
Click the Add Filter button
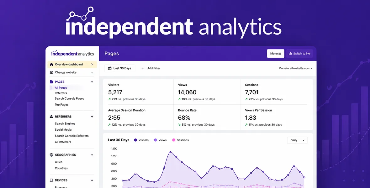pyautogui.click(x=151, y=68)
